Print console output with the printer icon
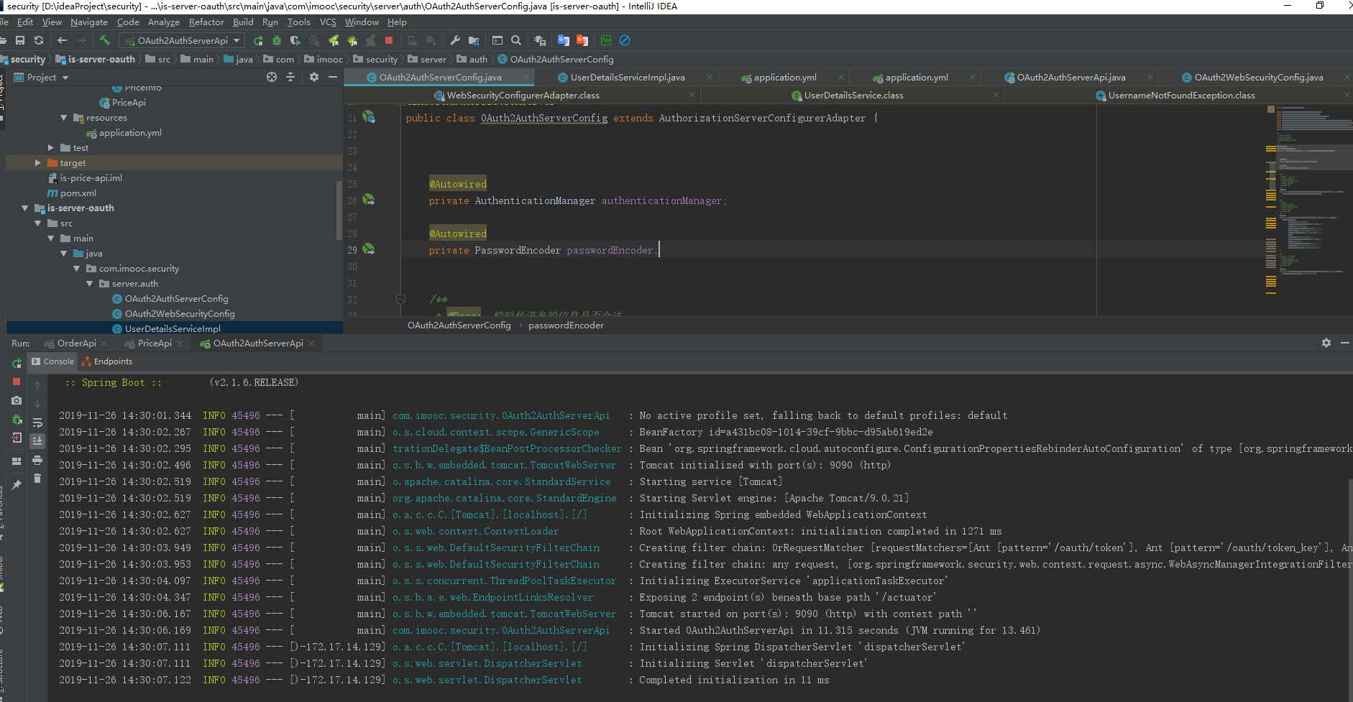Image resolution: width=1353 pixels, height=702 pixels. (x=37, y=460)
